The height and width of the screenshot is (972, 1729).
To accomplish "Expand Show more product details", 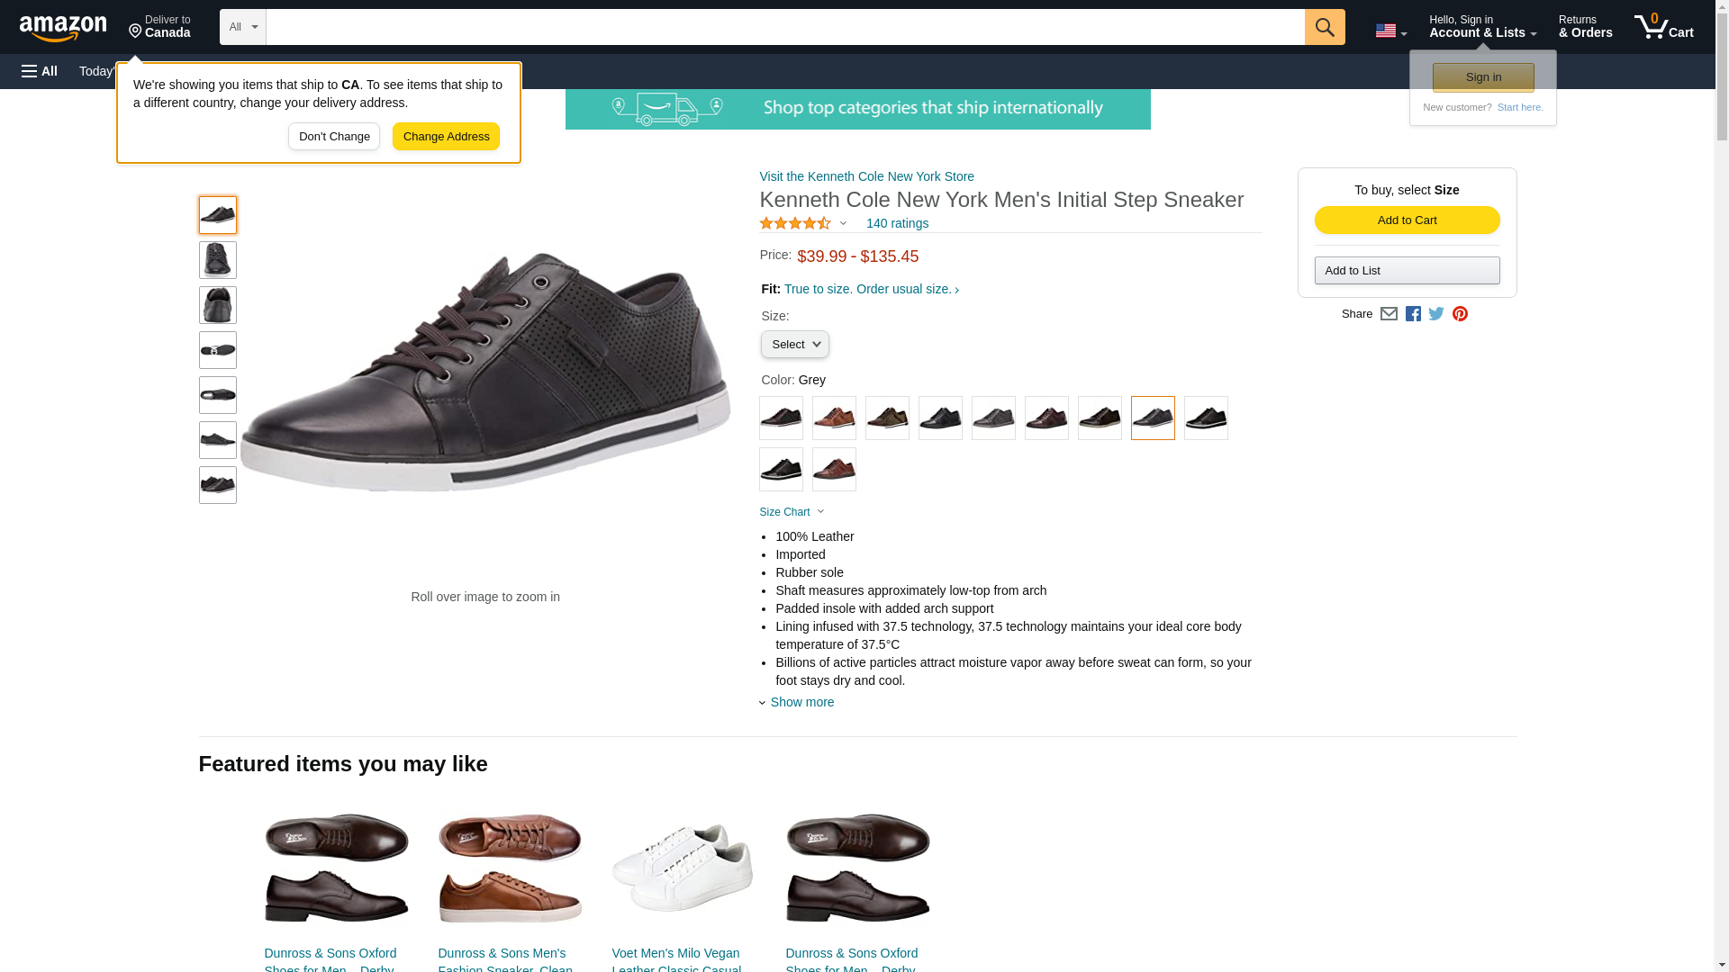I will (801, 702).
